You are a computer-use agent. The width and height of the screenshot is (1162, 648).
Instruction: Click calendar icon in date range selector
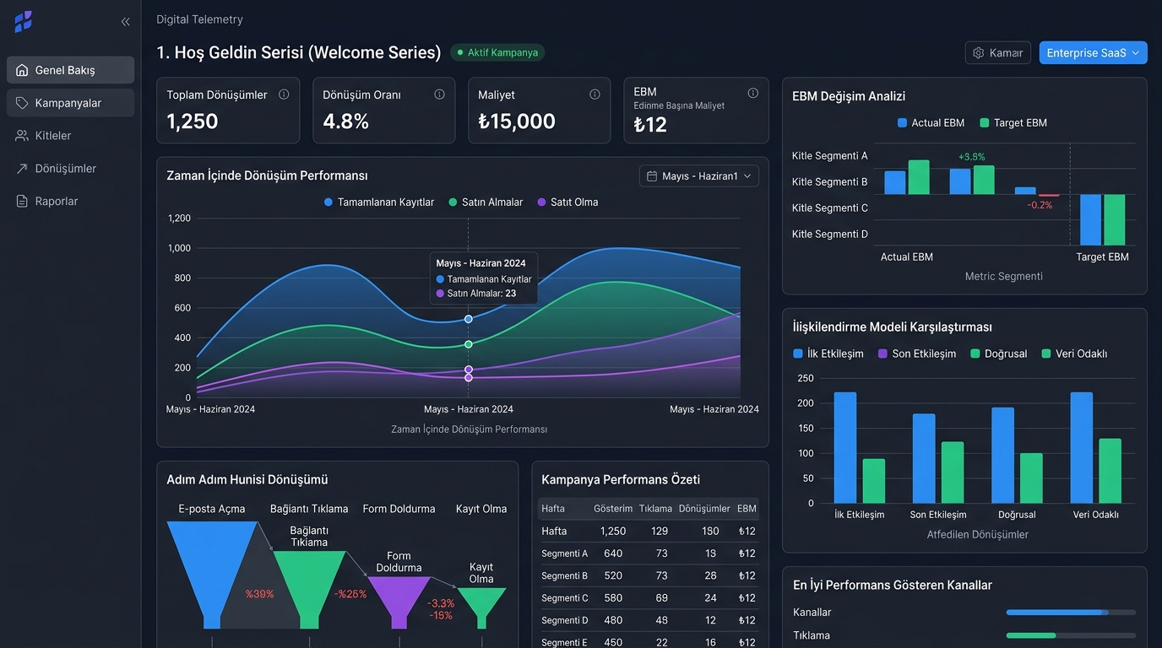(652, 176)
